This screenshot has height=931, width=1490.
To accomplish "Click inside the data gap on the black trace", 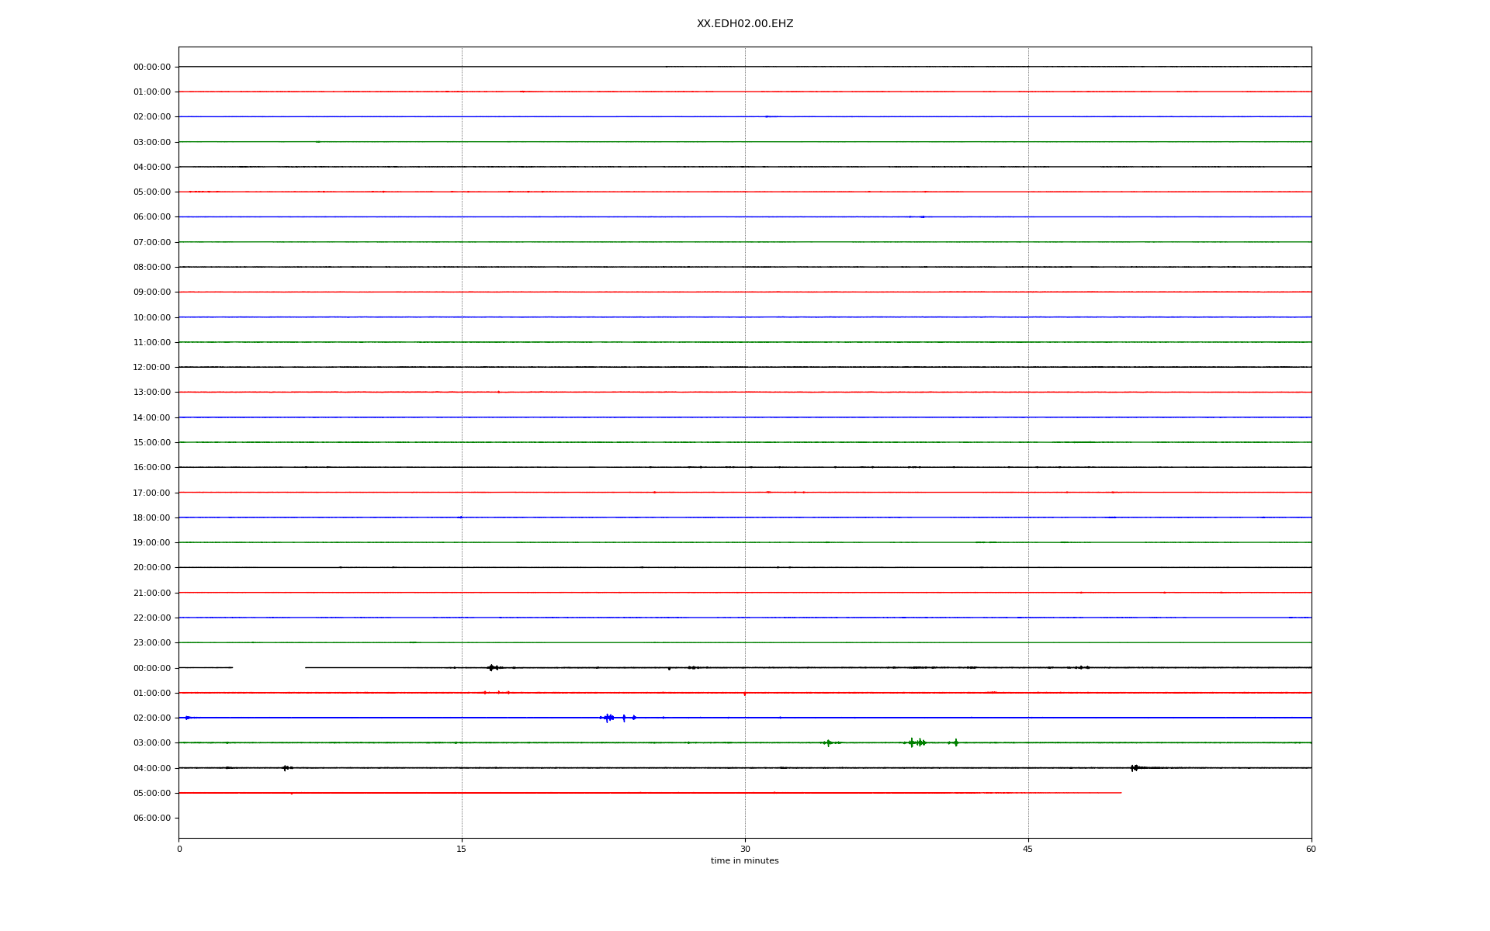I will [x=269, y=667].
